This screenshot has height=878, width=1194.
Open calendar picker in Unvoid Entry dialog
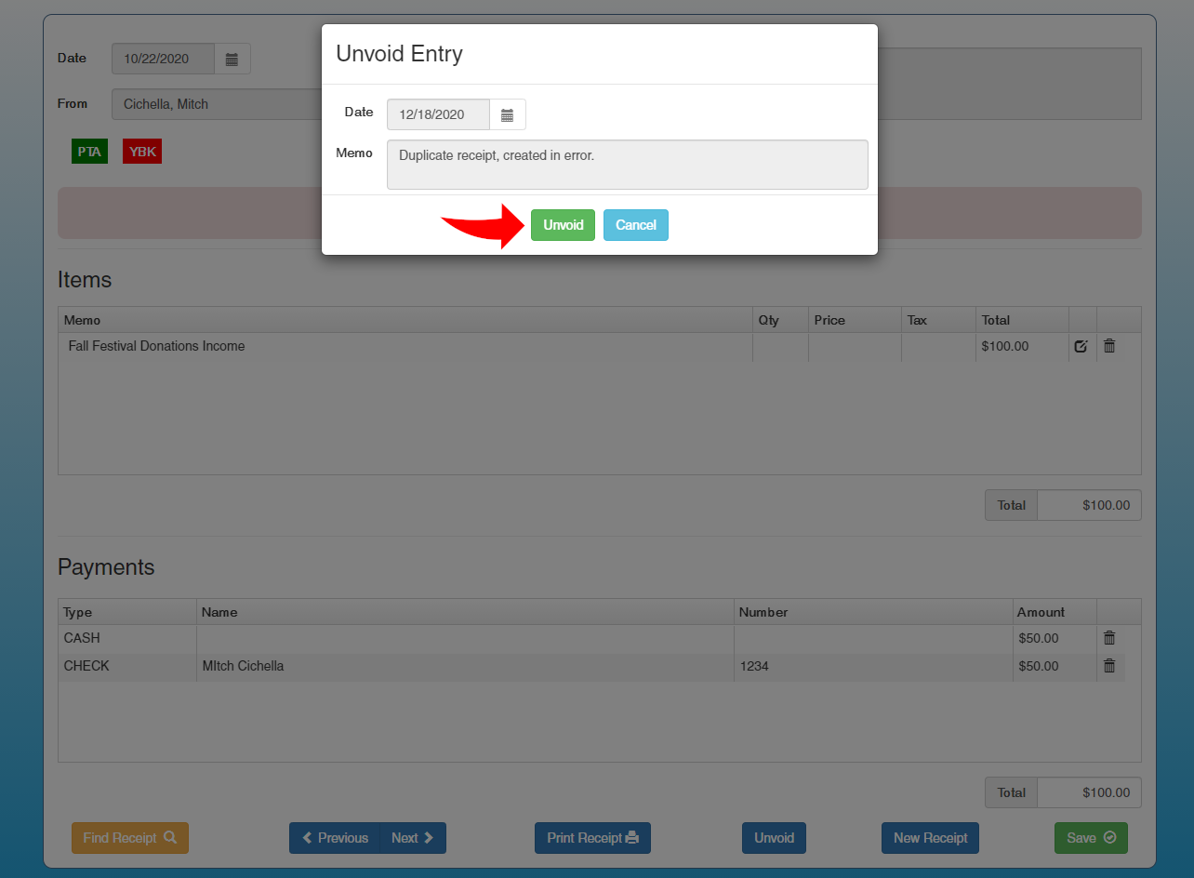tap(507, 114)
